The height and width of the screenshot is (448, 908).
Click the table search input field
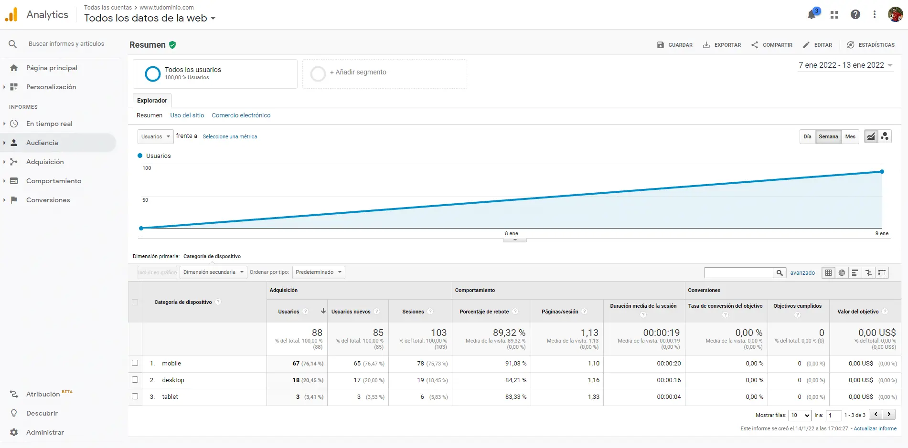(739, 272)
